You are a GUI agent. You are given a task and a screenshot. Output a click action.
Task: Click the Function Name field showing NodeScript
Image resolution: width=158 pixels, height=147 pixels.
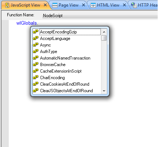pos(100,16)
